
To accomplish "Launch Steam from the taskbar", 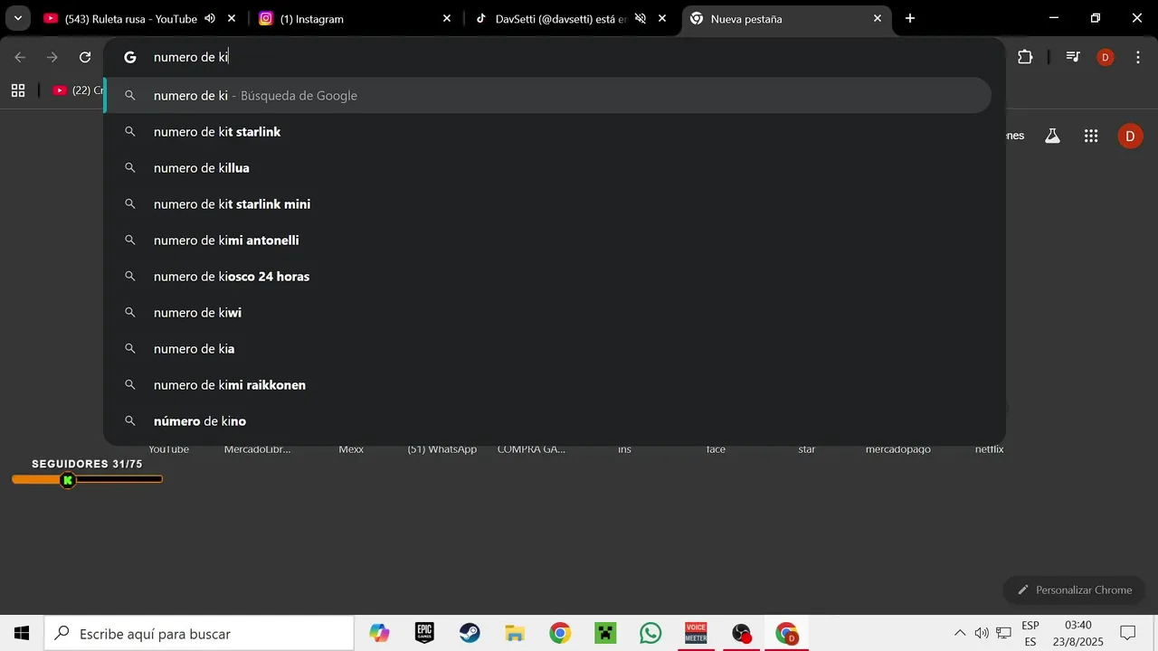I will [470, 633].
